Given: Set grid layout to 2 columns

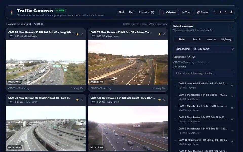Looking at the screenshot, I should 220,12.
